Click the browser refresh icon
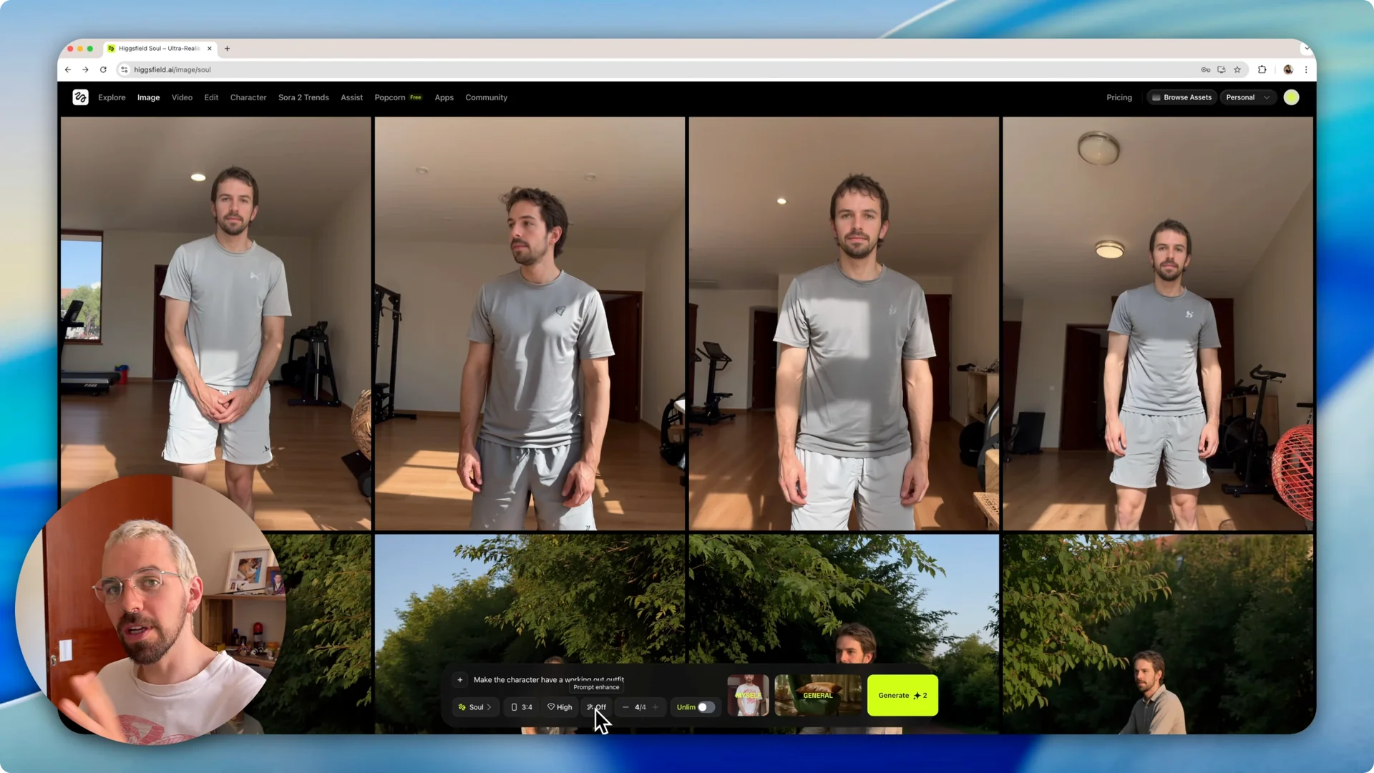Image resolution: width=1374 pixels, height=773 pixels. 103,69
